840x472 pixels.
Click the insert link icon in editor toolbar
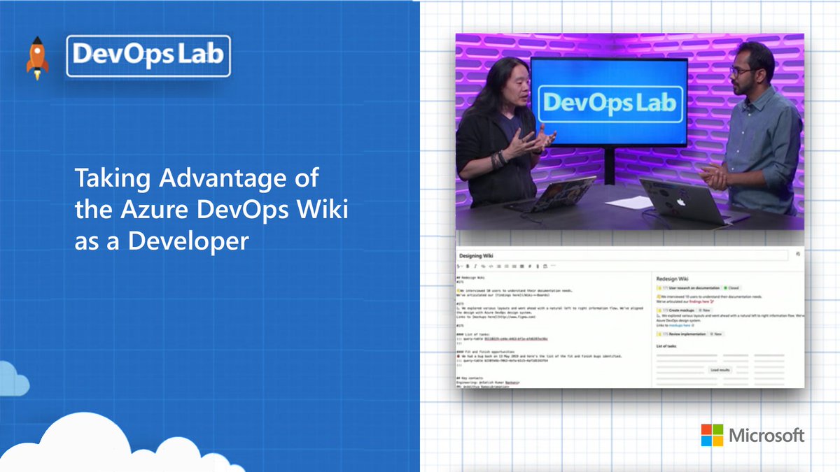click(x=483, y=266)
